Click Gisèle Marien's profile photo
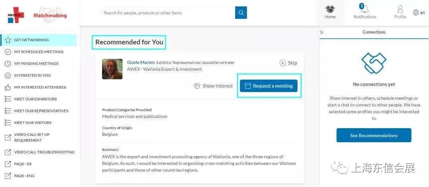 pos(112,69)
